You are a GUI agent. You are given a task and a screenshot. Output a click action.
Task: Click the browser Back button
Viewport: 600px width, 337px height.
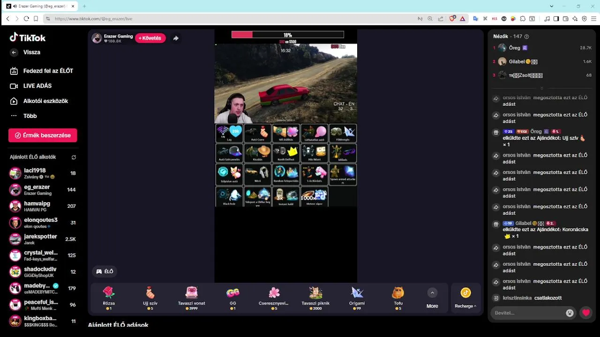7,19
